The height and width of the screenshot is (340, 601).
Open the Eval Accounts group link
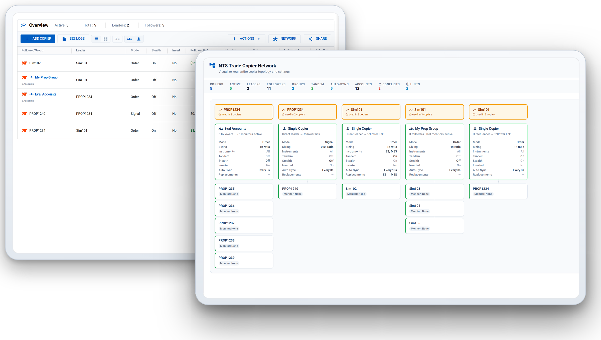click(46, 94)
